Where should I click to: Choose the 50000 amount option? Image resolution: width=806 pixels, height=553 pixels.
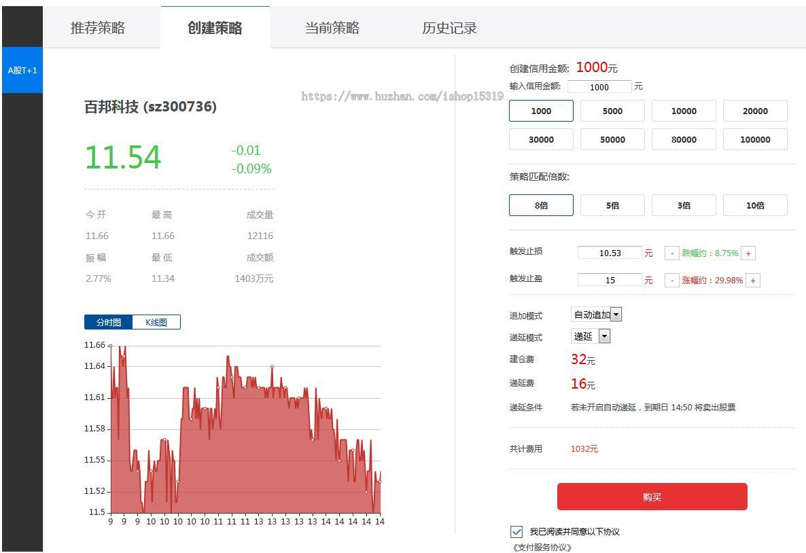tap(612, 139)
